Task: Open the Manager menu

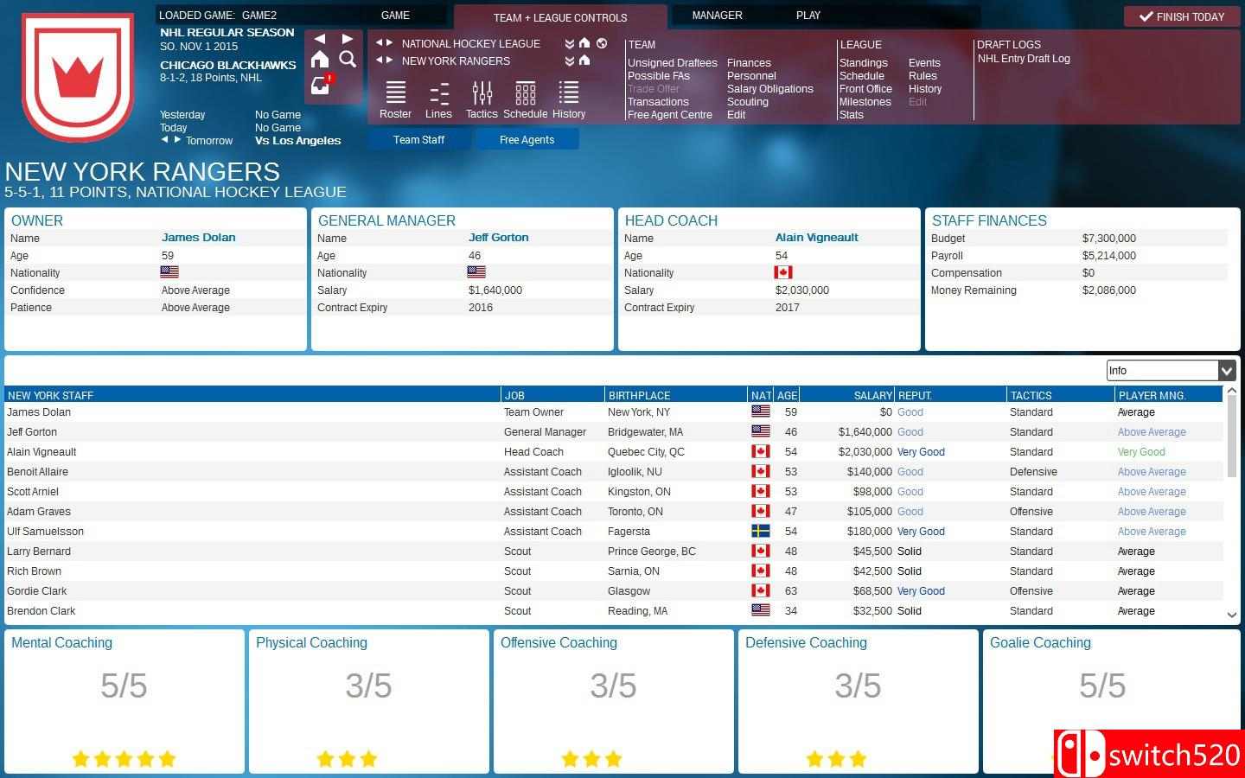Action: pos(717,16)
